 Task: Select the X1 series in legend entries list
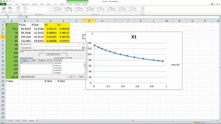pos(36,63)
